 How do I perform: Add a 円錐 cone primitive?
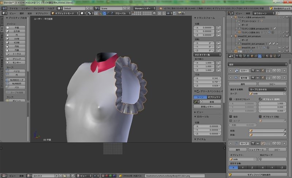tap(15, 50)
